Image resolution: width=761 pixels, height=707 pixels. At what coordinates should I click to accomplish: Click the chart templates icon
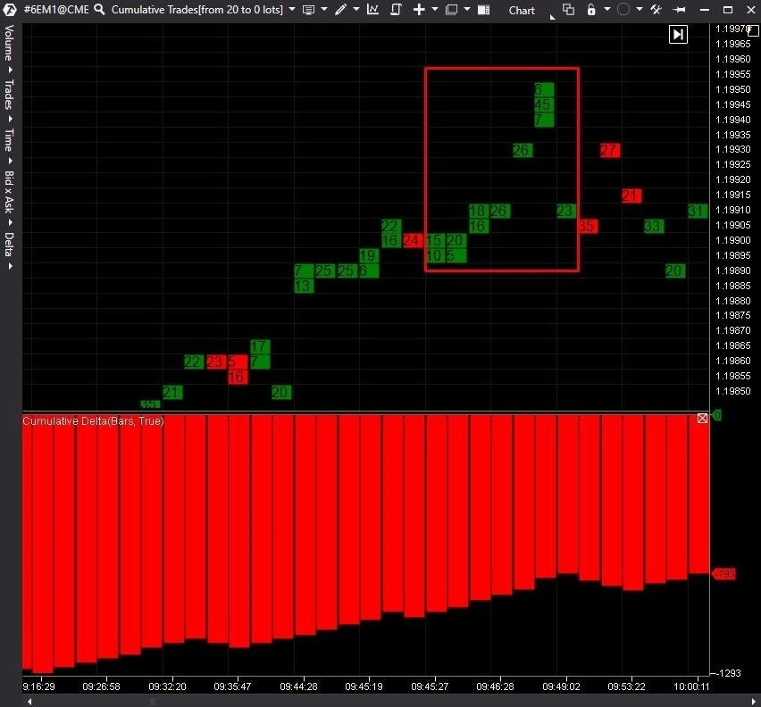pos(452,10)
